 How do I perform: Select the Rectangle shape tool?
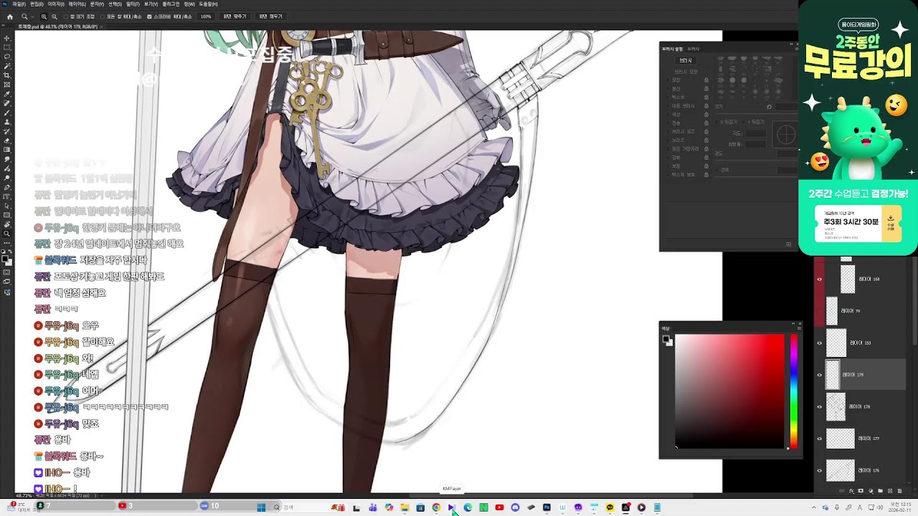tap(7, 215)
